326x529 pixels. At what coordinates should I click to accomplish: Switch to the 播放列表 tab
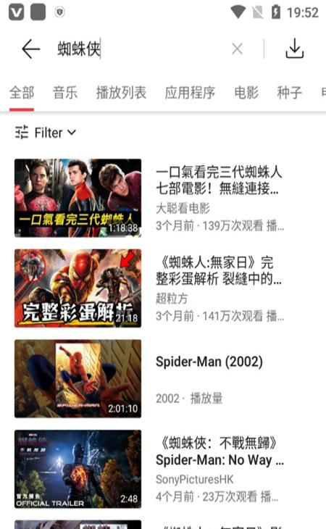pyautogui.click(x=121, y=93)
